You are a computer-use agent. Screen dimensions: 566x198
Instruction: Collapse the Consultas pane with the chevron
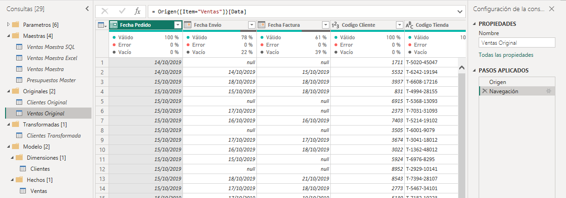pos(87,9)
